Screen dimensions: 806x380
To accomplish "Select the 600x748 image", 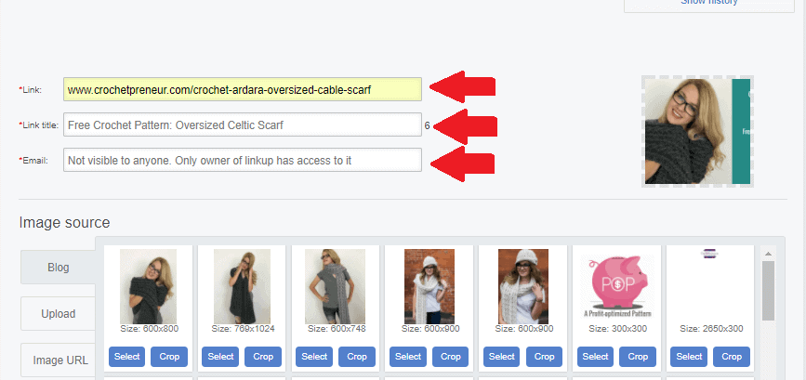I will (314, 357).
